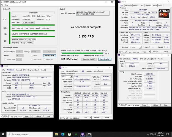Open the notification center icon
This screenshot has height=137, width=172.
pos(168,134)
